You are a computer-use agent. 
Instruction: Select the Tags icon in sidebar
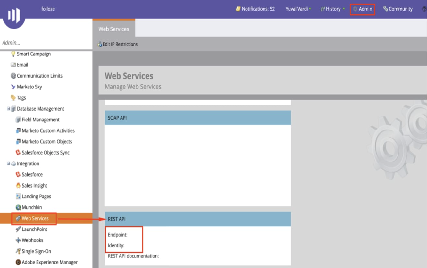click(x=13, y=98)
